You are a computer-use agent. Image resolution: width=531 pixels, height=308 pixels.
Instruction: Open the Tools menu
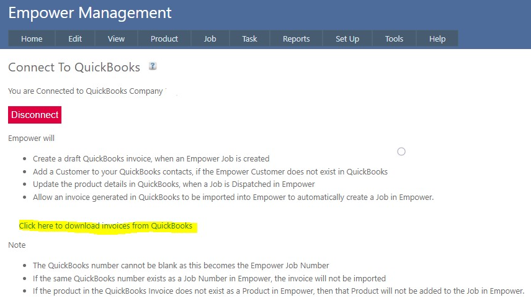click(x=394, y=38)
